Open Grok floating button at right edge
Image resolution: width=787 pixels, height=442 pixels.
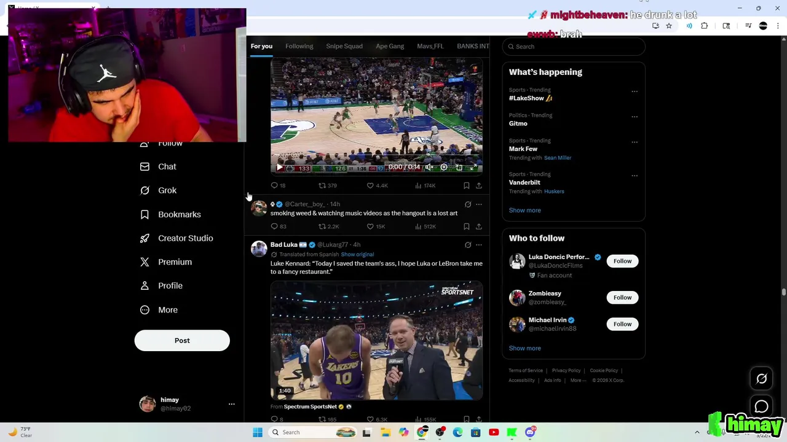(762, 379)
